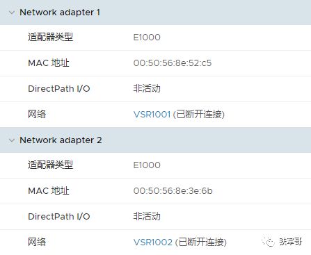Collapse the Network adapter 1 section
Image resolution: width=311 pixels, height=255 pixels.
click(12, 13)
